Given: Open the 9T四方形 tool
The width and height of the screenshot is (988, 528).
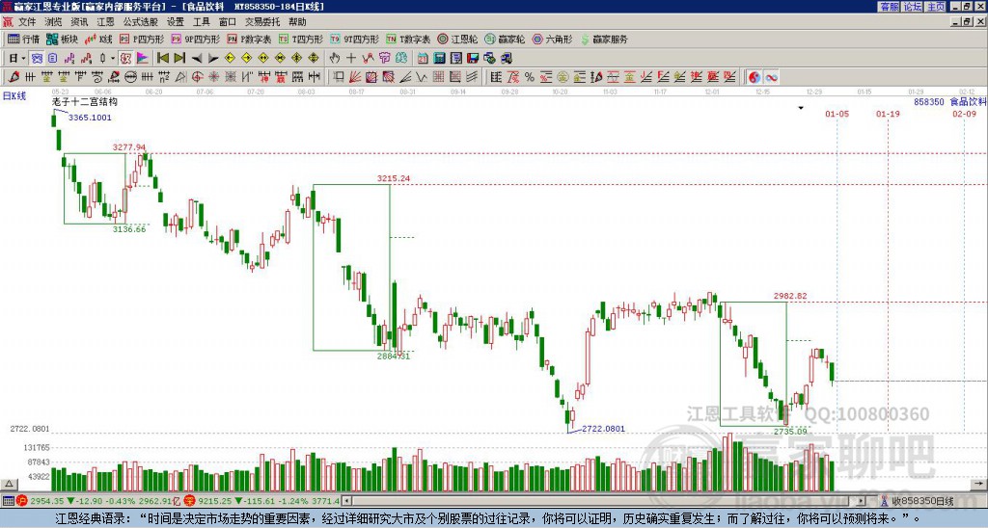Looking at the screenshot, I should click(x=354, y=39).
